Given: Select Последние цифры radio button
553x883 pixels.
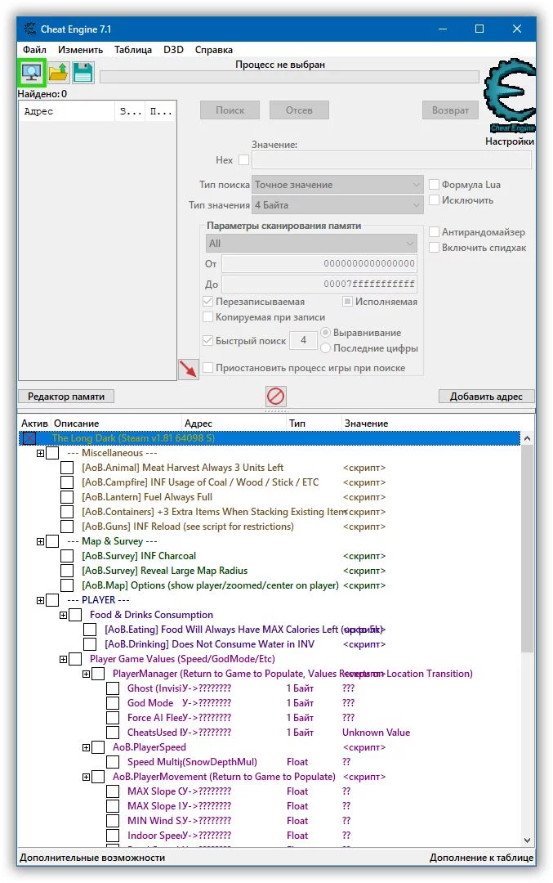Looking at the screenshot, I should pos(325,348).
